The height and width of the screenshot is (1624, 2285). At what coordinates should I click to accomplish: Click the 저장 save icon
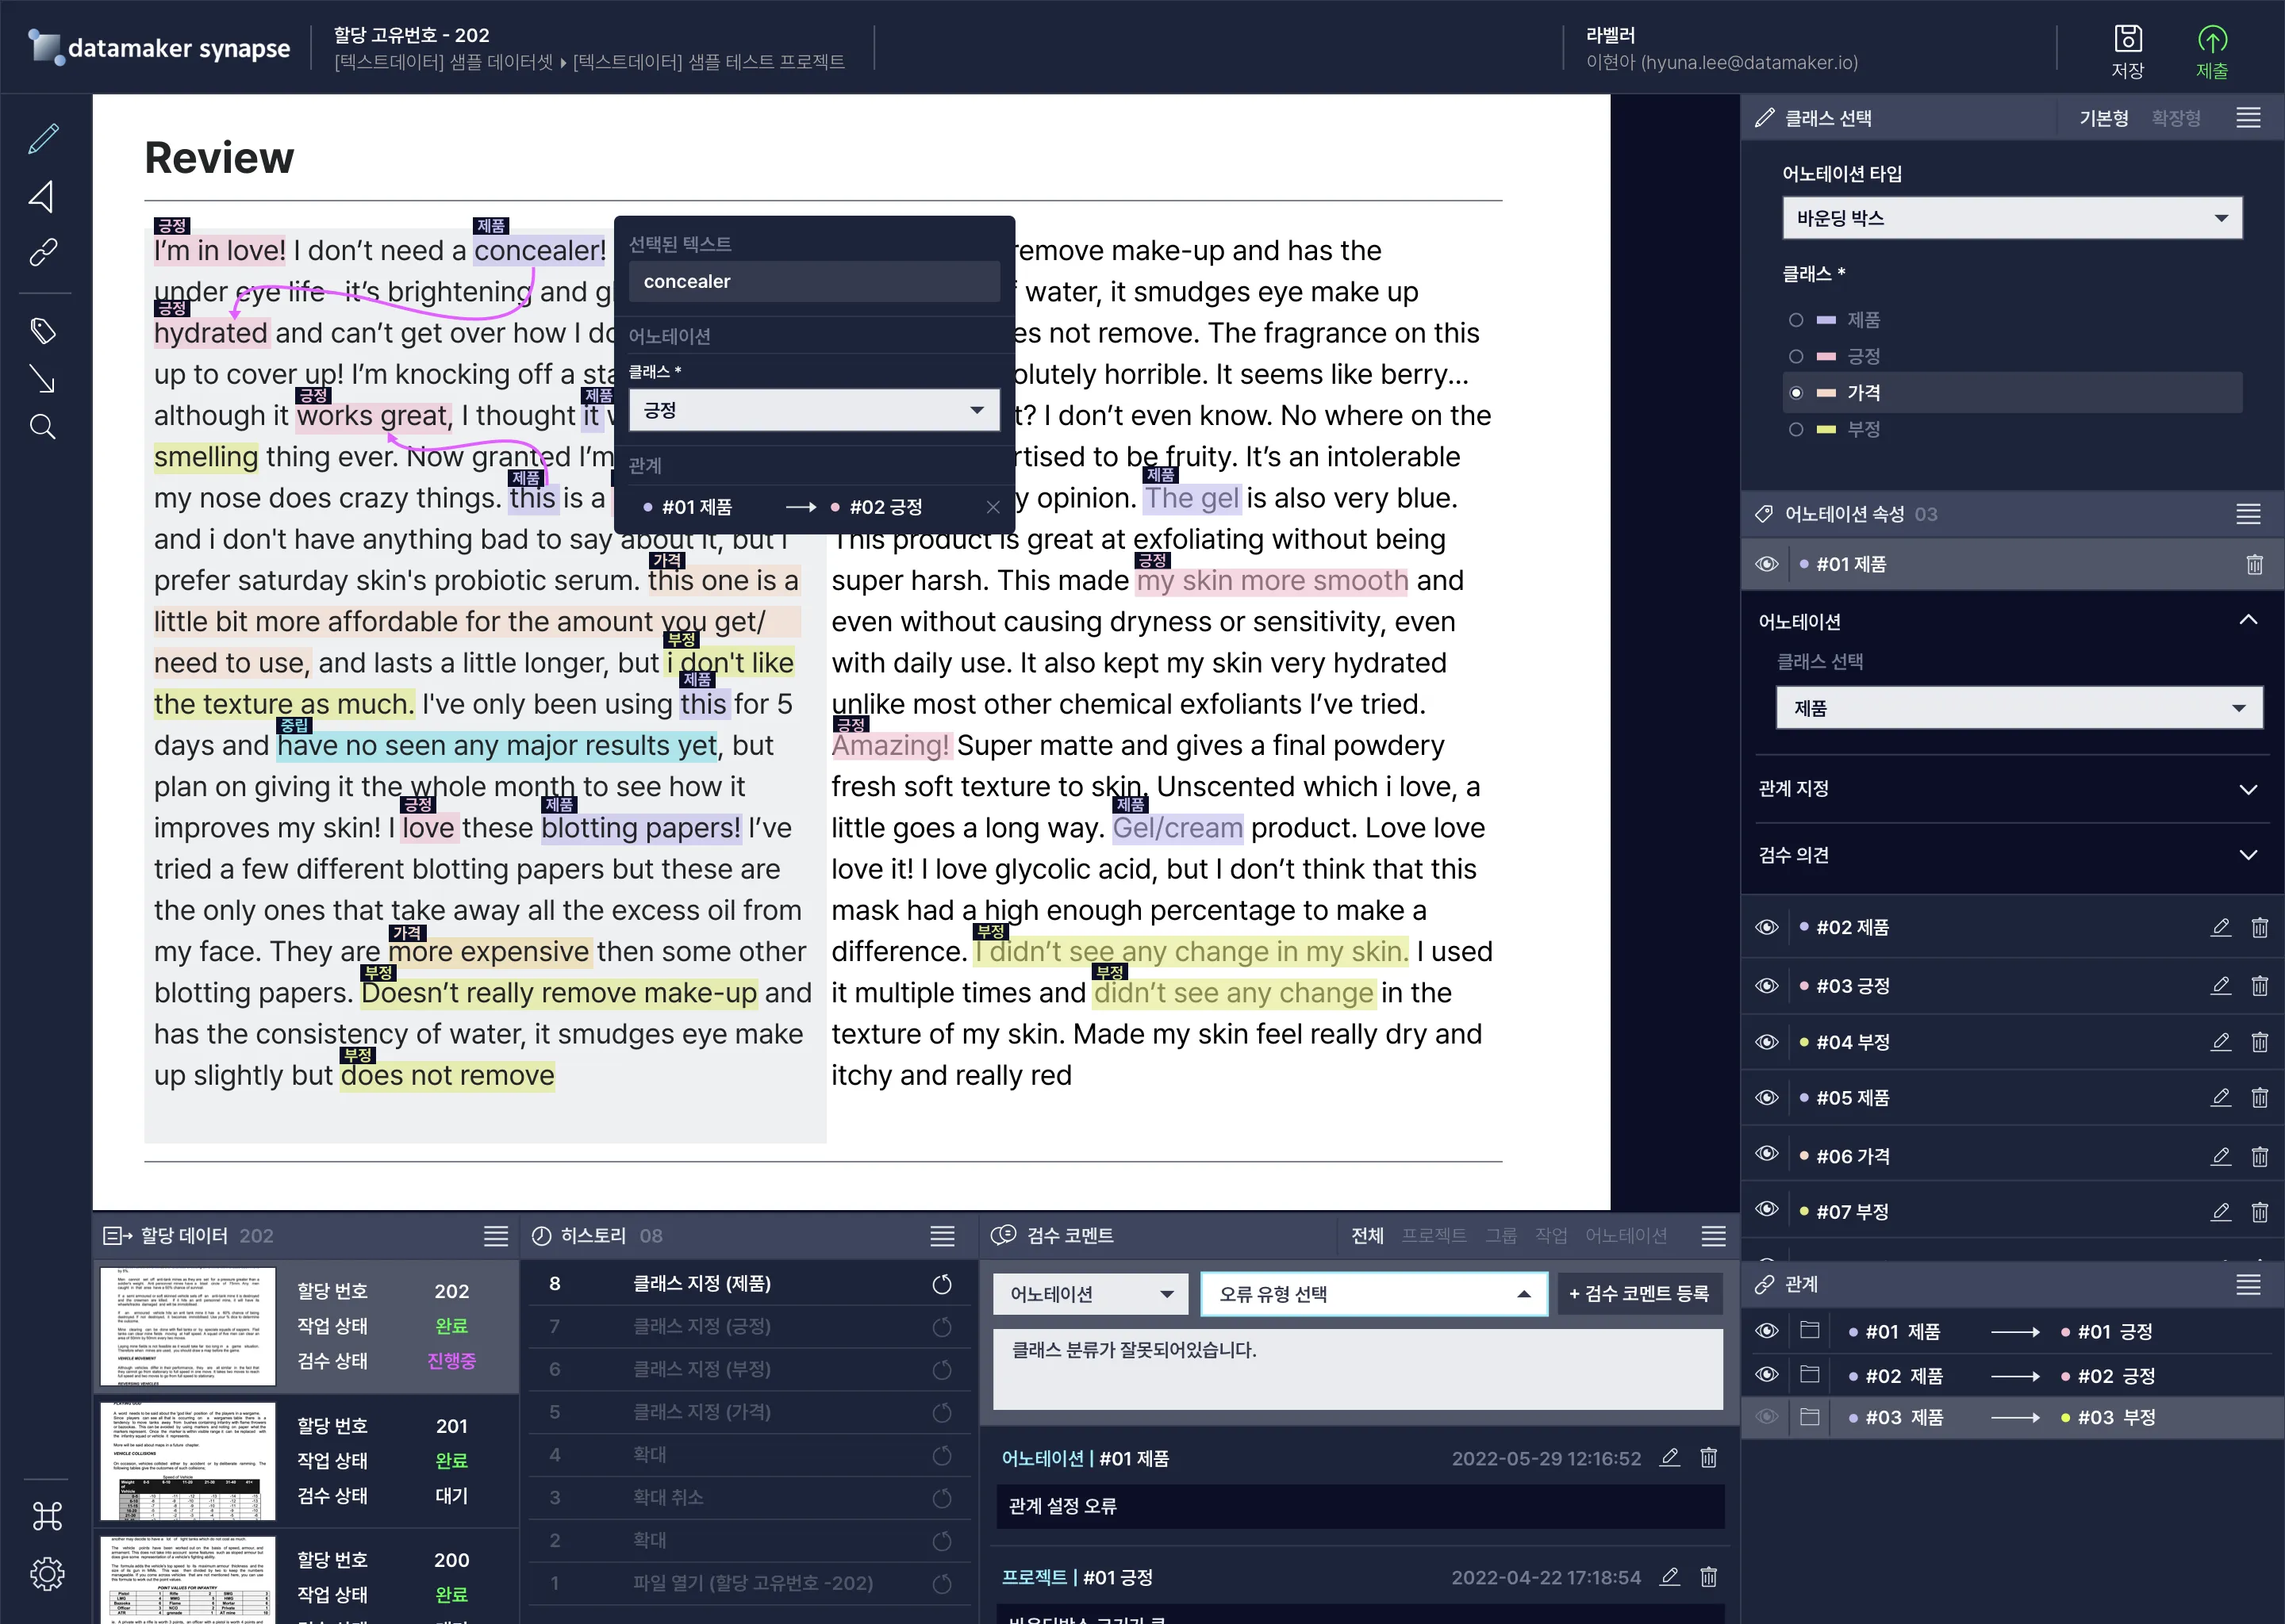pyautogui.click(x=2127, y=40)
